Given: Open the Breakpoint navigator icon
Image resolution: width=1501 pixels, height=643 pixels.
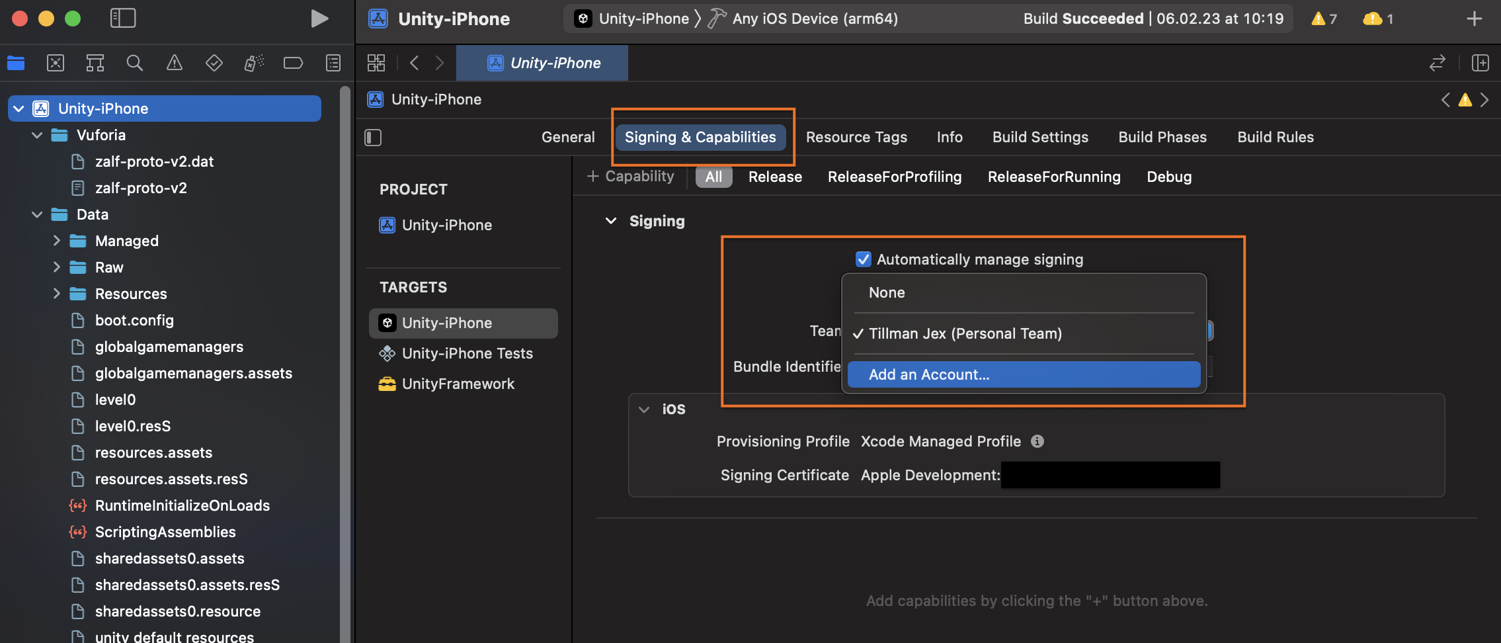Looking at the screenshot, I should (x=293, y=63).
